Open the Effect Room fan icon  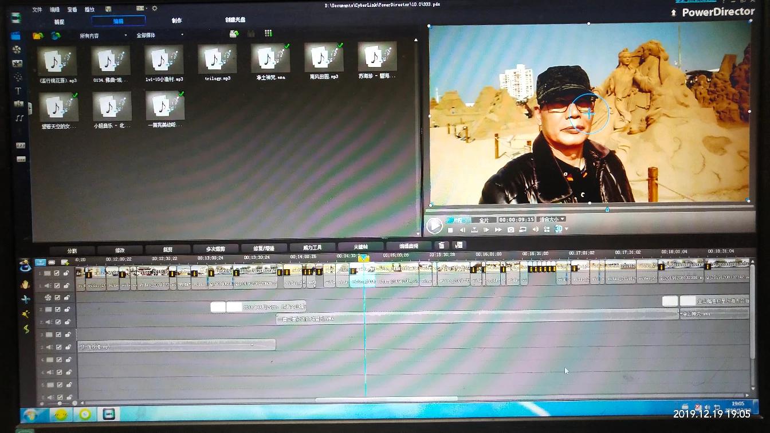[17, 49]
